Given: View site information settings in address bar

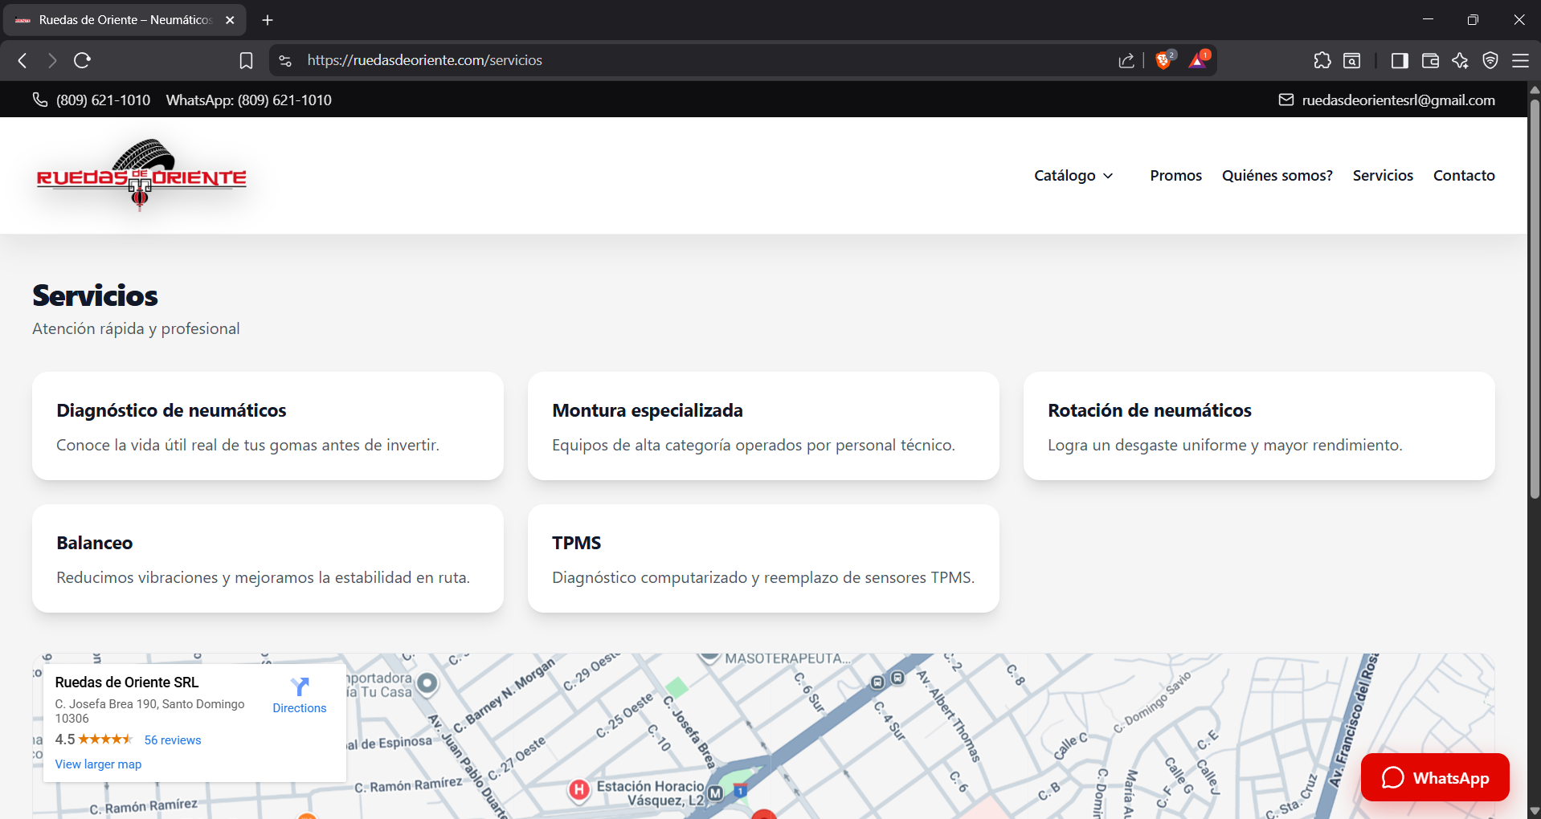Looking at the screenshot, I should click(285, 60).
